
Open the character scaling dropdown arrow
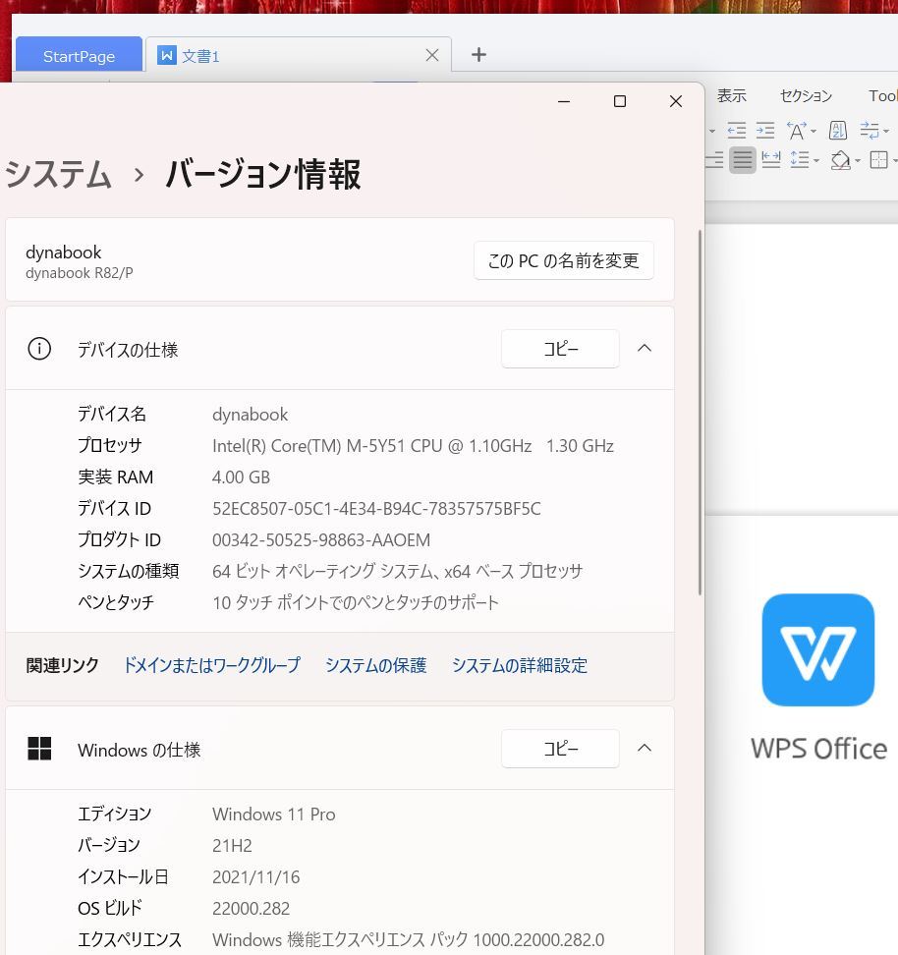click(x=814, y=132)
